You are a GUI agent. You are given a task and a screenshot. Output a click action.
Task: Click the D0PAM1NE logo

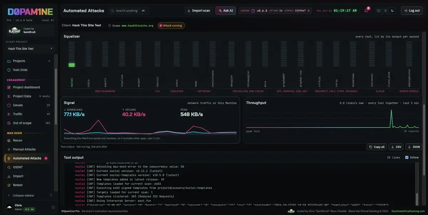coord(30,11)
